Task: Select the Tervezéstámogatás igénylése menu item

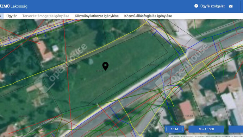Action: pos(46,16)
